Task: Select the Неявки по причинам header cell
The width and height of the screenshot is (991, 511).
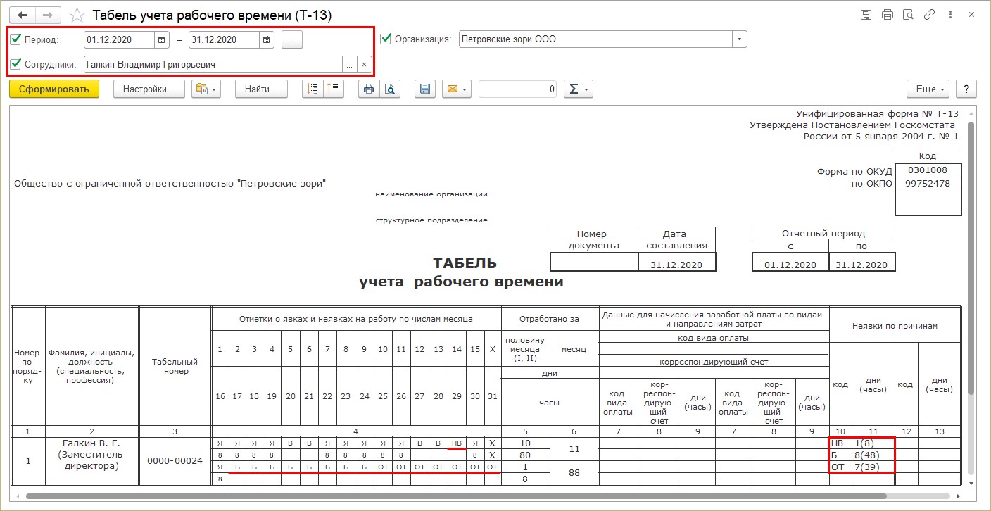Action: click(x=895, y=326)
